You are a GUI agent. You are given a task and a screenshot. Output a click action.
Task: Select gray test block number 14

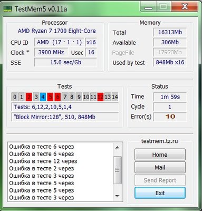pos(115,97)
